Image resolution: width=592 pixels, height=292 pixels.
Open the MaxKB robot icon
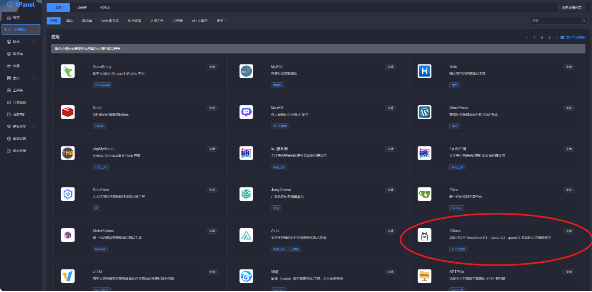click(246, 112)
